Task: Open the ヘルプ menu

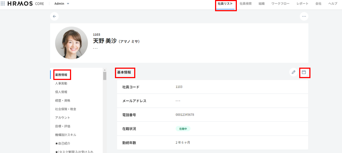Action: [332, 4]
